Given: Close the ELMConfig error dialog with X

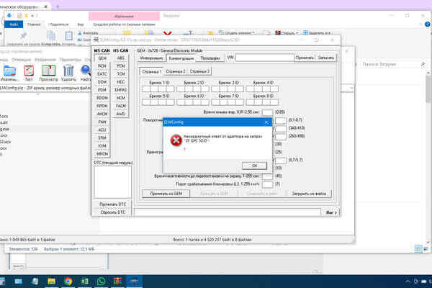Looking at the screenshot, I should pos(266,122).
